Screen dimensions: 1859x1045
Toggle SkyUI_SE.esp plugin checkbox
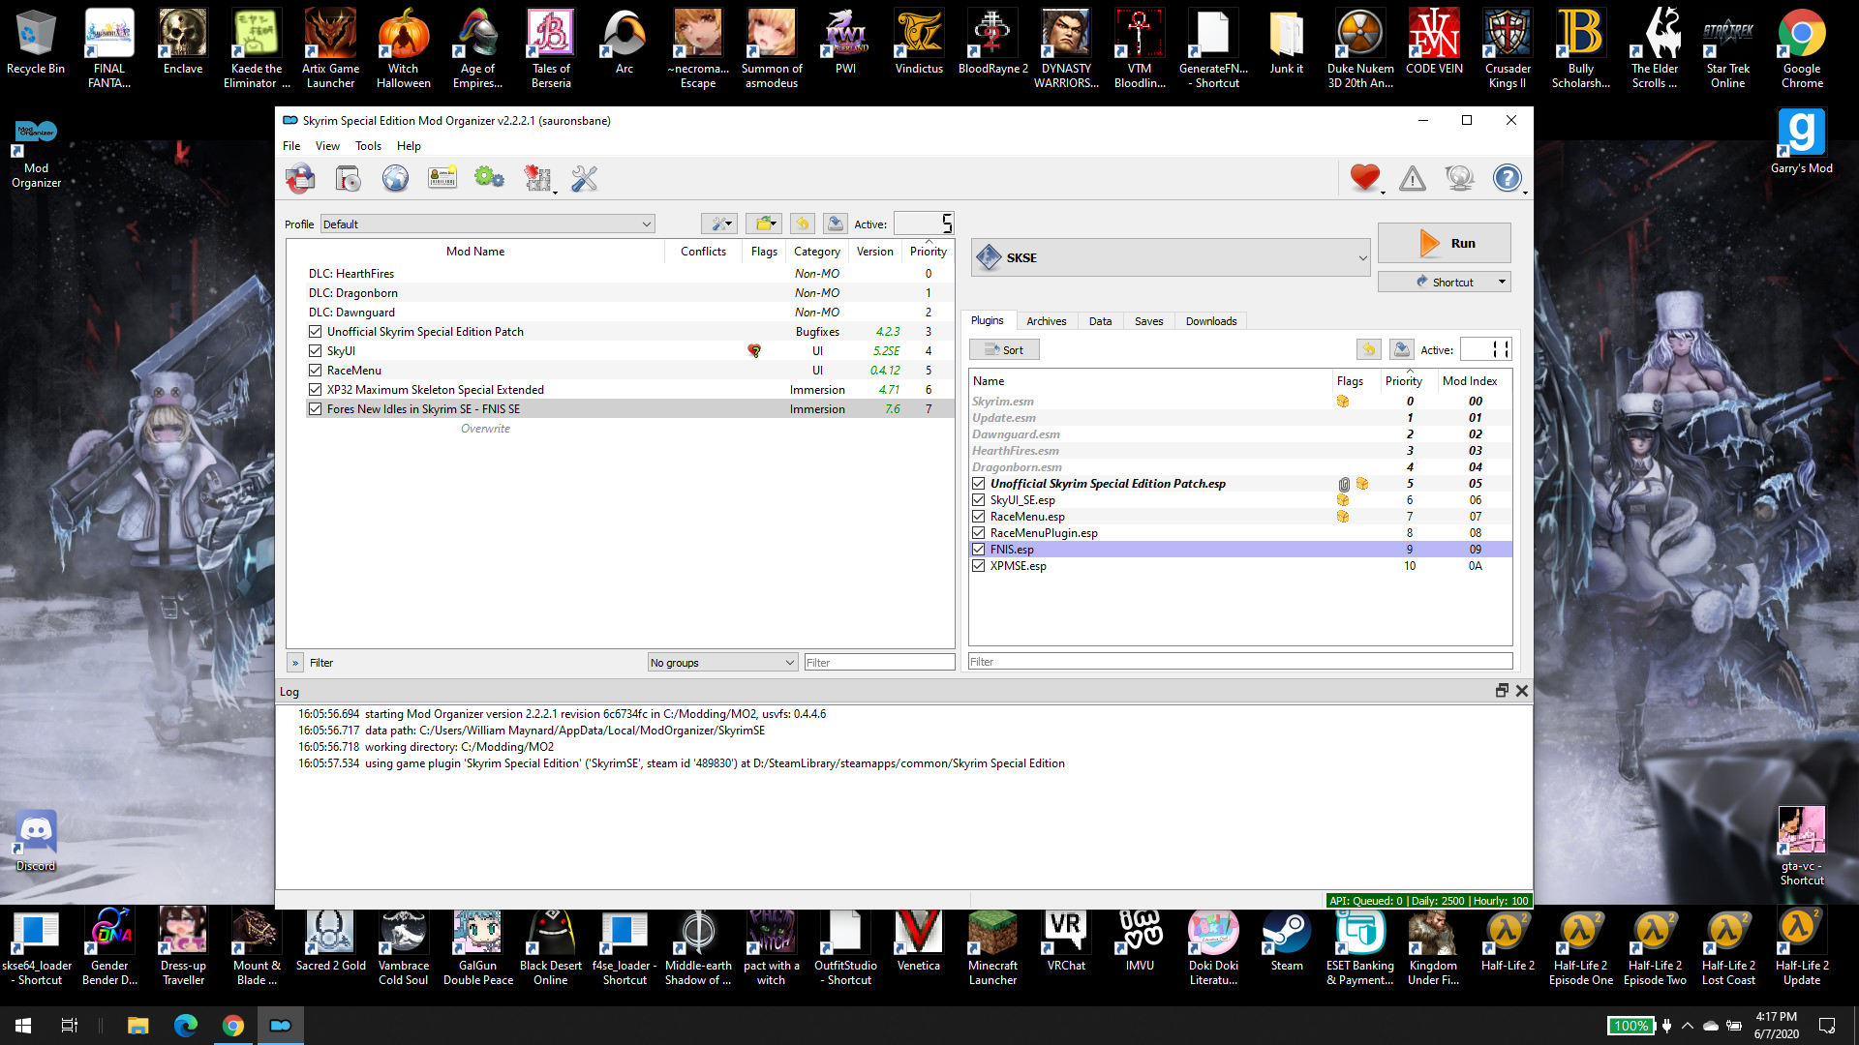(979, 500)
